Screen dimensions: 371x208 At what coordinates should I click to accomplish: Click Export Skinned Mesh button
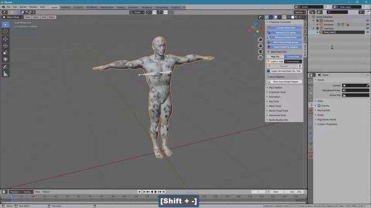pyautogui.click(x=284, y=71)
